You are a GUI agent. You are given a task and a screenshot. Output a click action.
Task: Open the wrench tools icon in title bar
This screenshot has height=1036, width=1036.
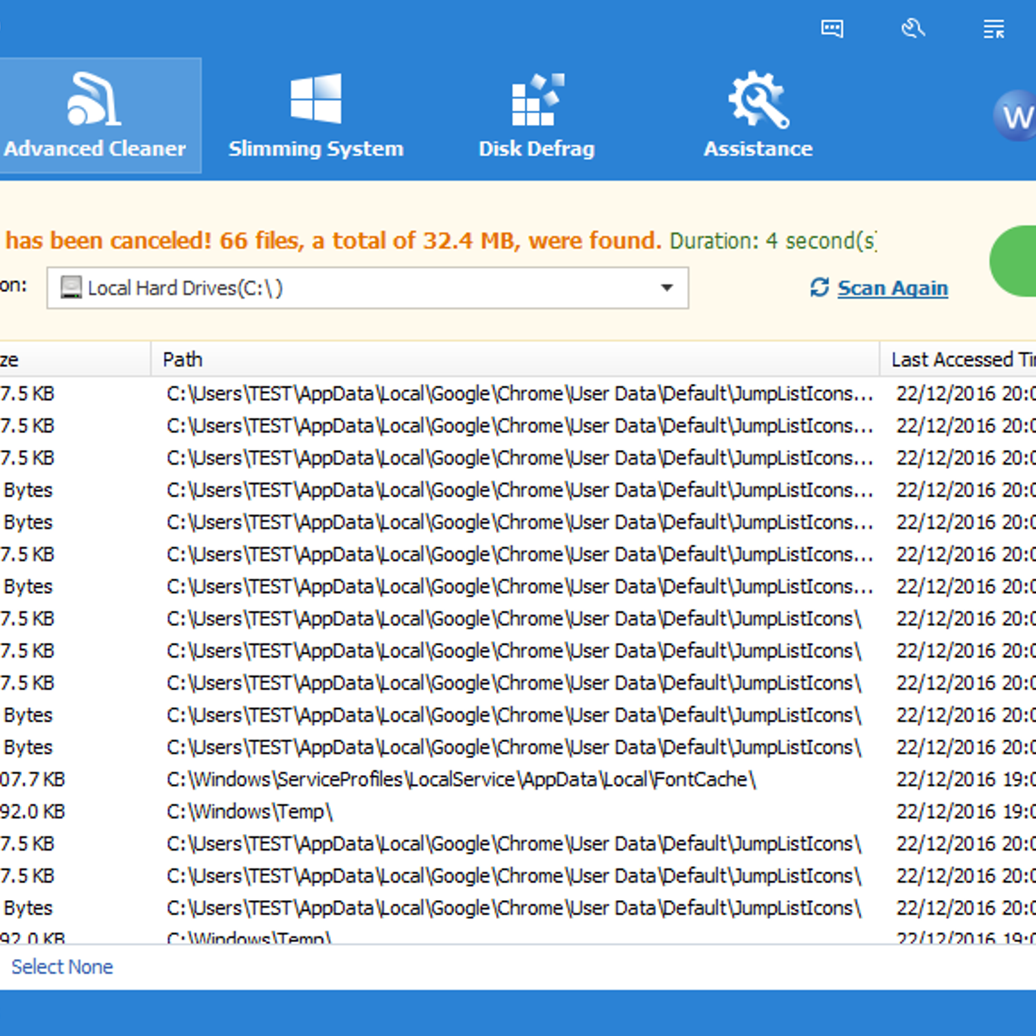click(x=913, y=28)
